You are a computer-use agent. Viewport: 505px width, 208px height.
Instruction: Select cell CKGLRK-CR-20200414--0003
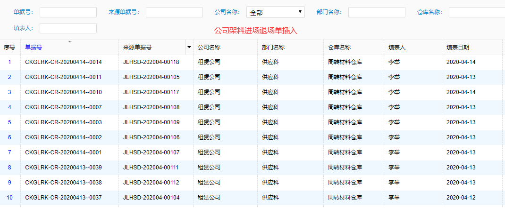tap(63, 122)
